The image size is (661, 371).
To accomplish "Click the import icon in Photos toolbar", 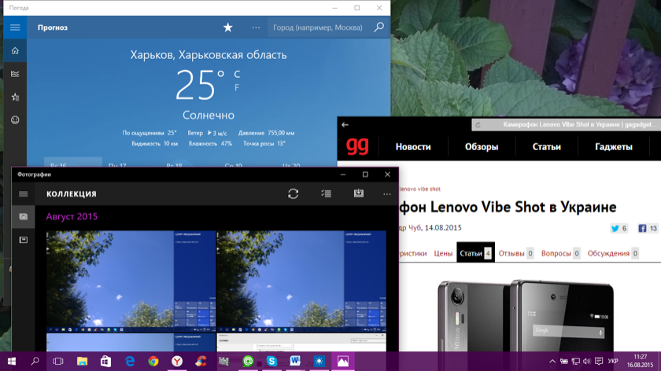I will point(358,193).
